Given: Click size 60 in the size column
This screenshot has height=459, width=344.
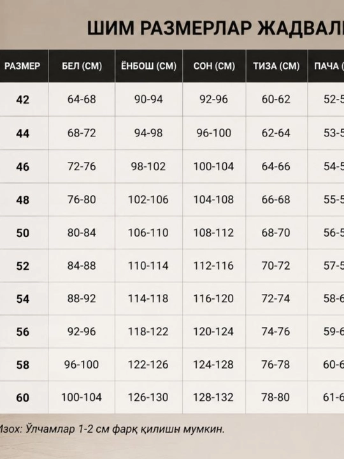Looking at the screenshot, I should click(22, 398).
